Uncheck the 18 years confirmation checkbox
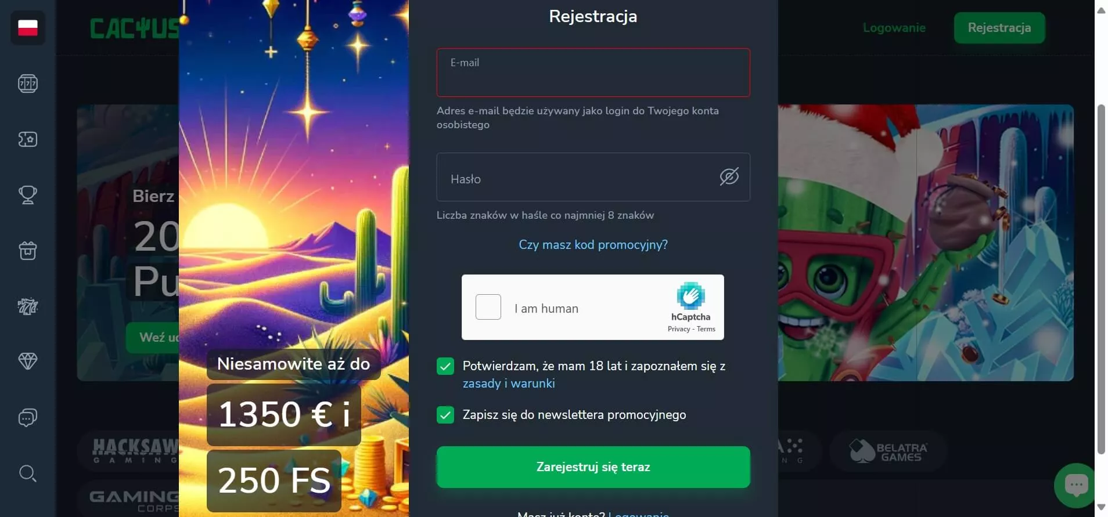The image size is (1108, 517). pyautogui.click(x=445, y=366)
